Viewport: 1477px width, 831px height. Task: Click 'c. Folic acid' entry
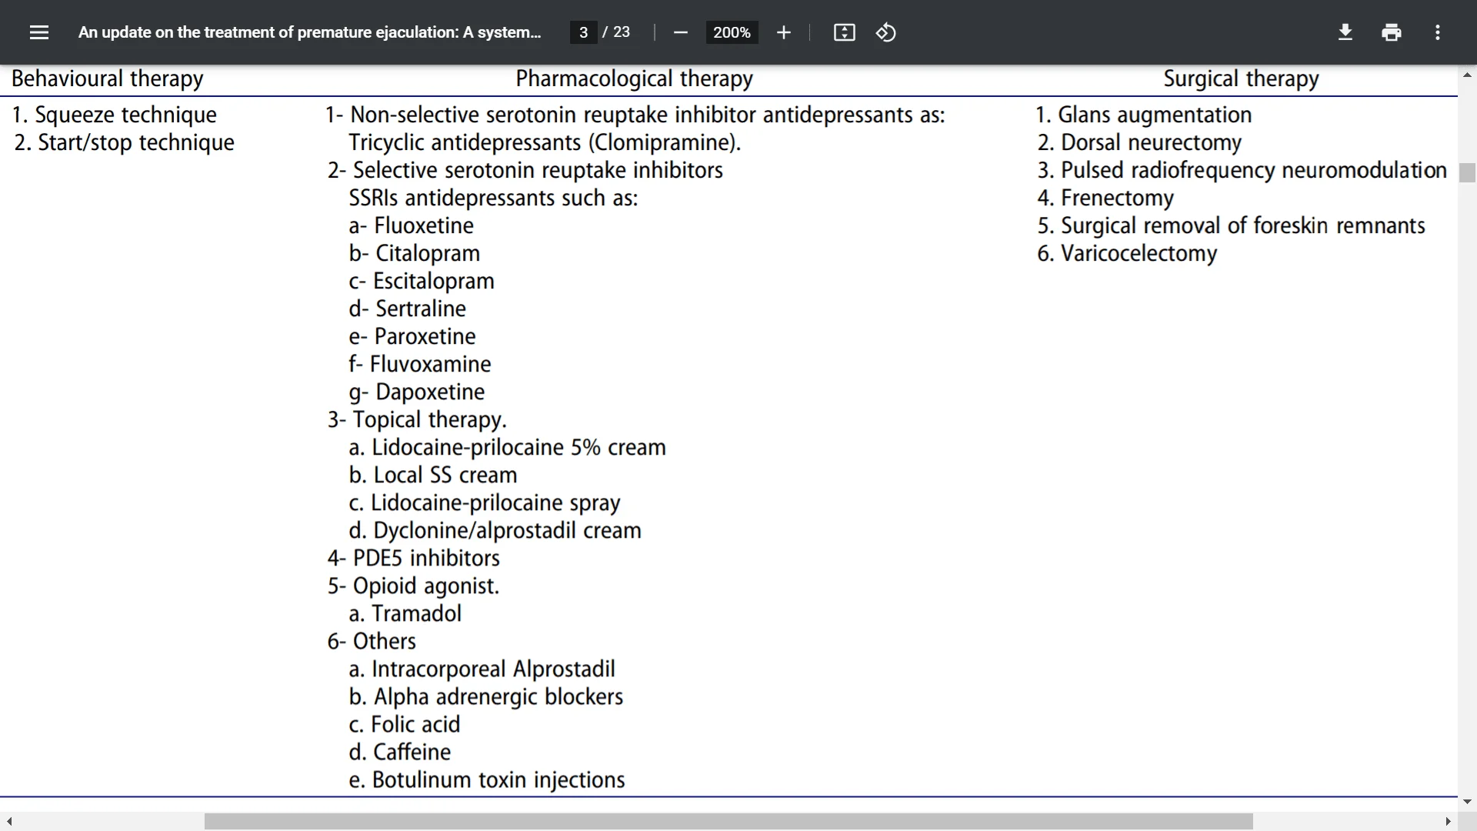click(404, 724)
